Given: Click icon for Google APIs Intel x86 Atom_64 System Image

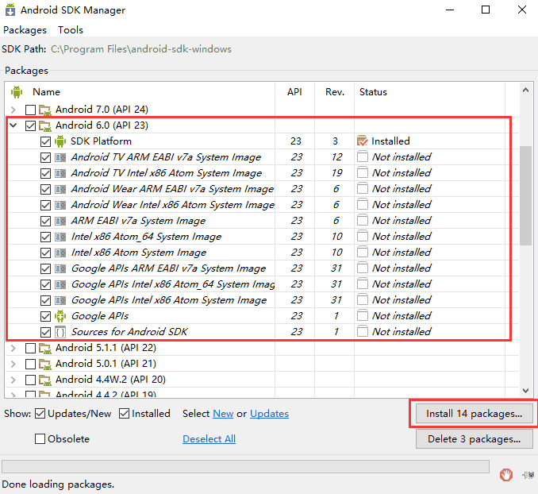Looking at the screenshot, I should point(60,284).
